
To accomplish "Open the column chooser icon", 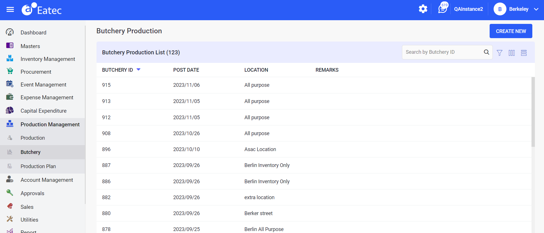I will pos(512,53).
